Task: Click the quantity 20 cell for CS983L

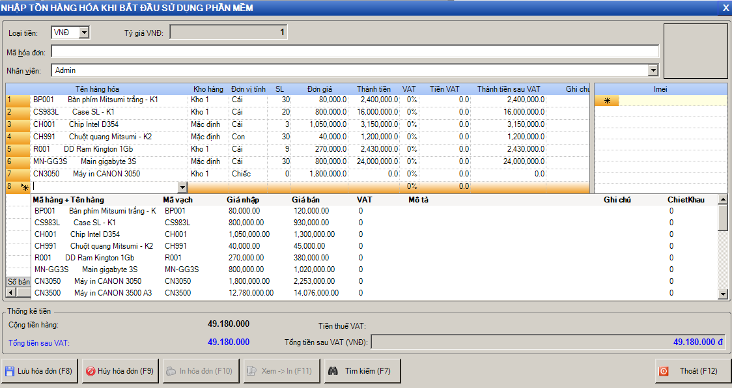Action: pyautogui.click(x=279, y=112)
